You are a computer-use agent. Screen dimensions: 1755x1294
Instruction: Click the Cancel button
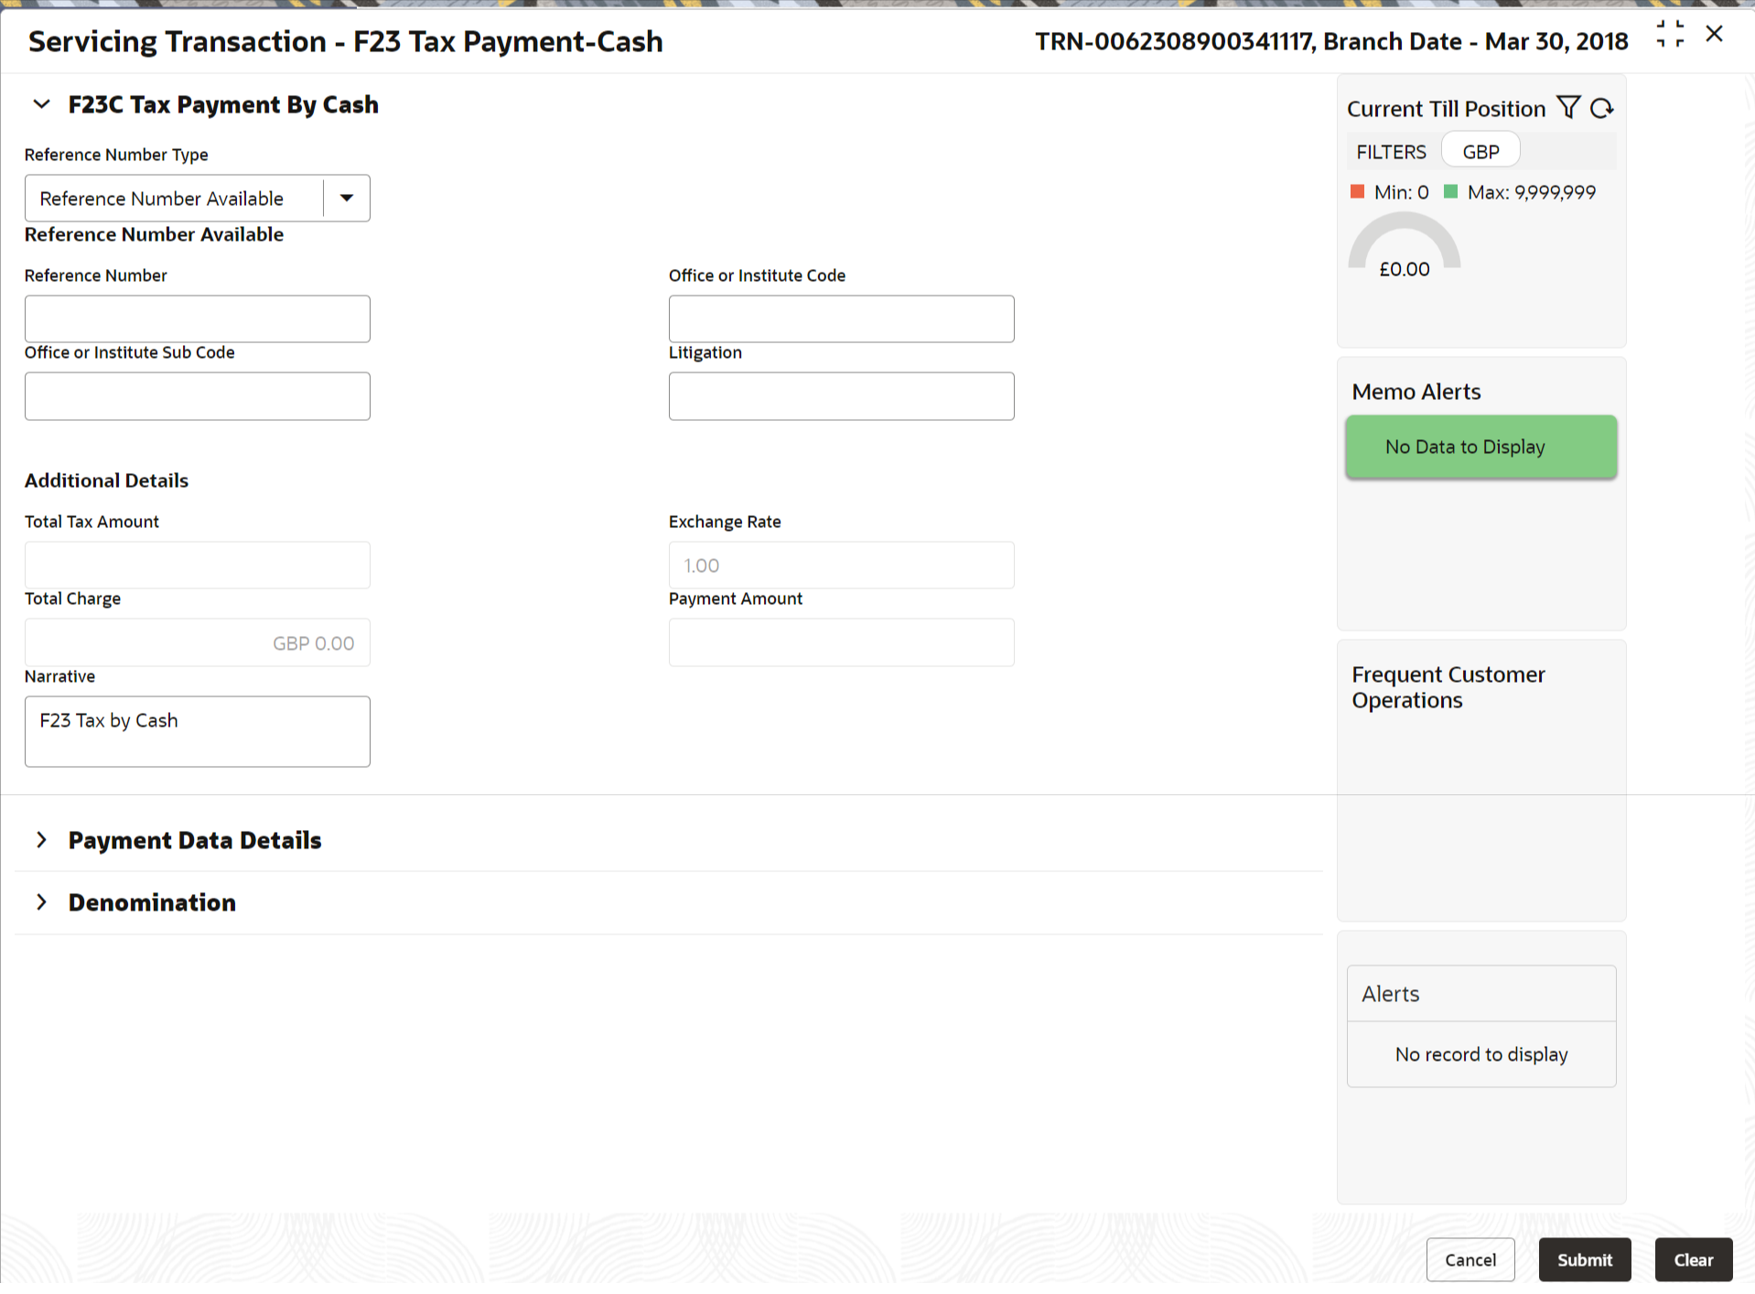coord(1470,1260)
